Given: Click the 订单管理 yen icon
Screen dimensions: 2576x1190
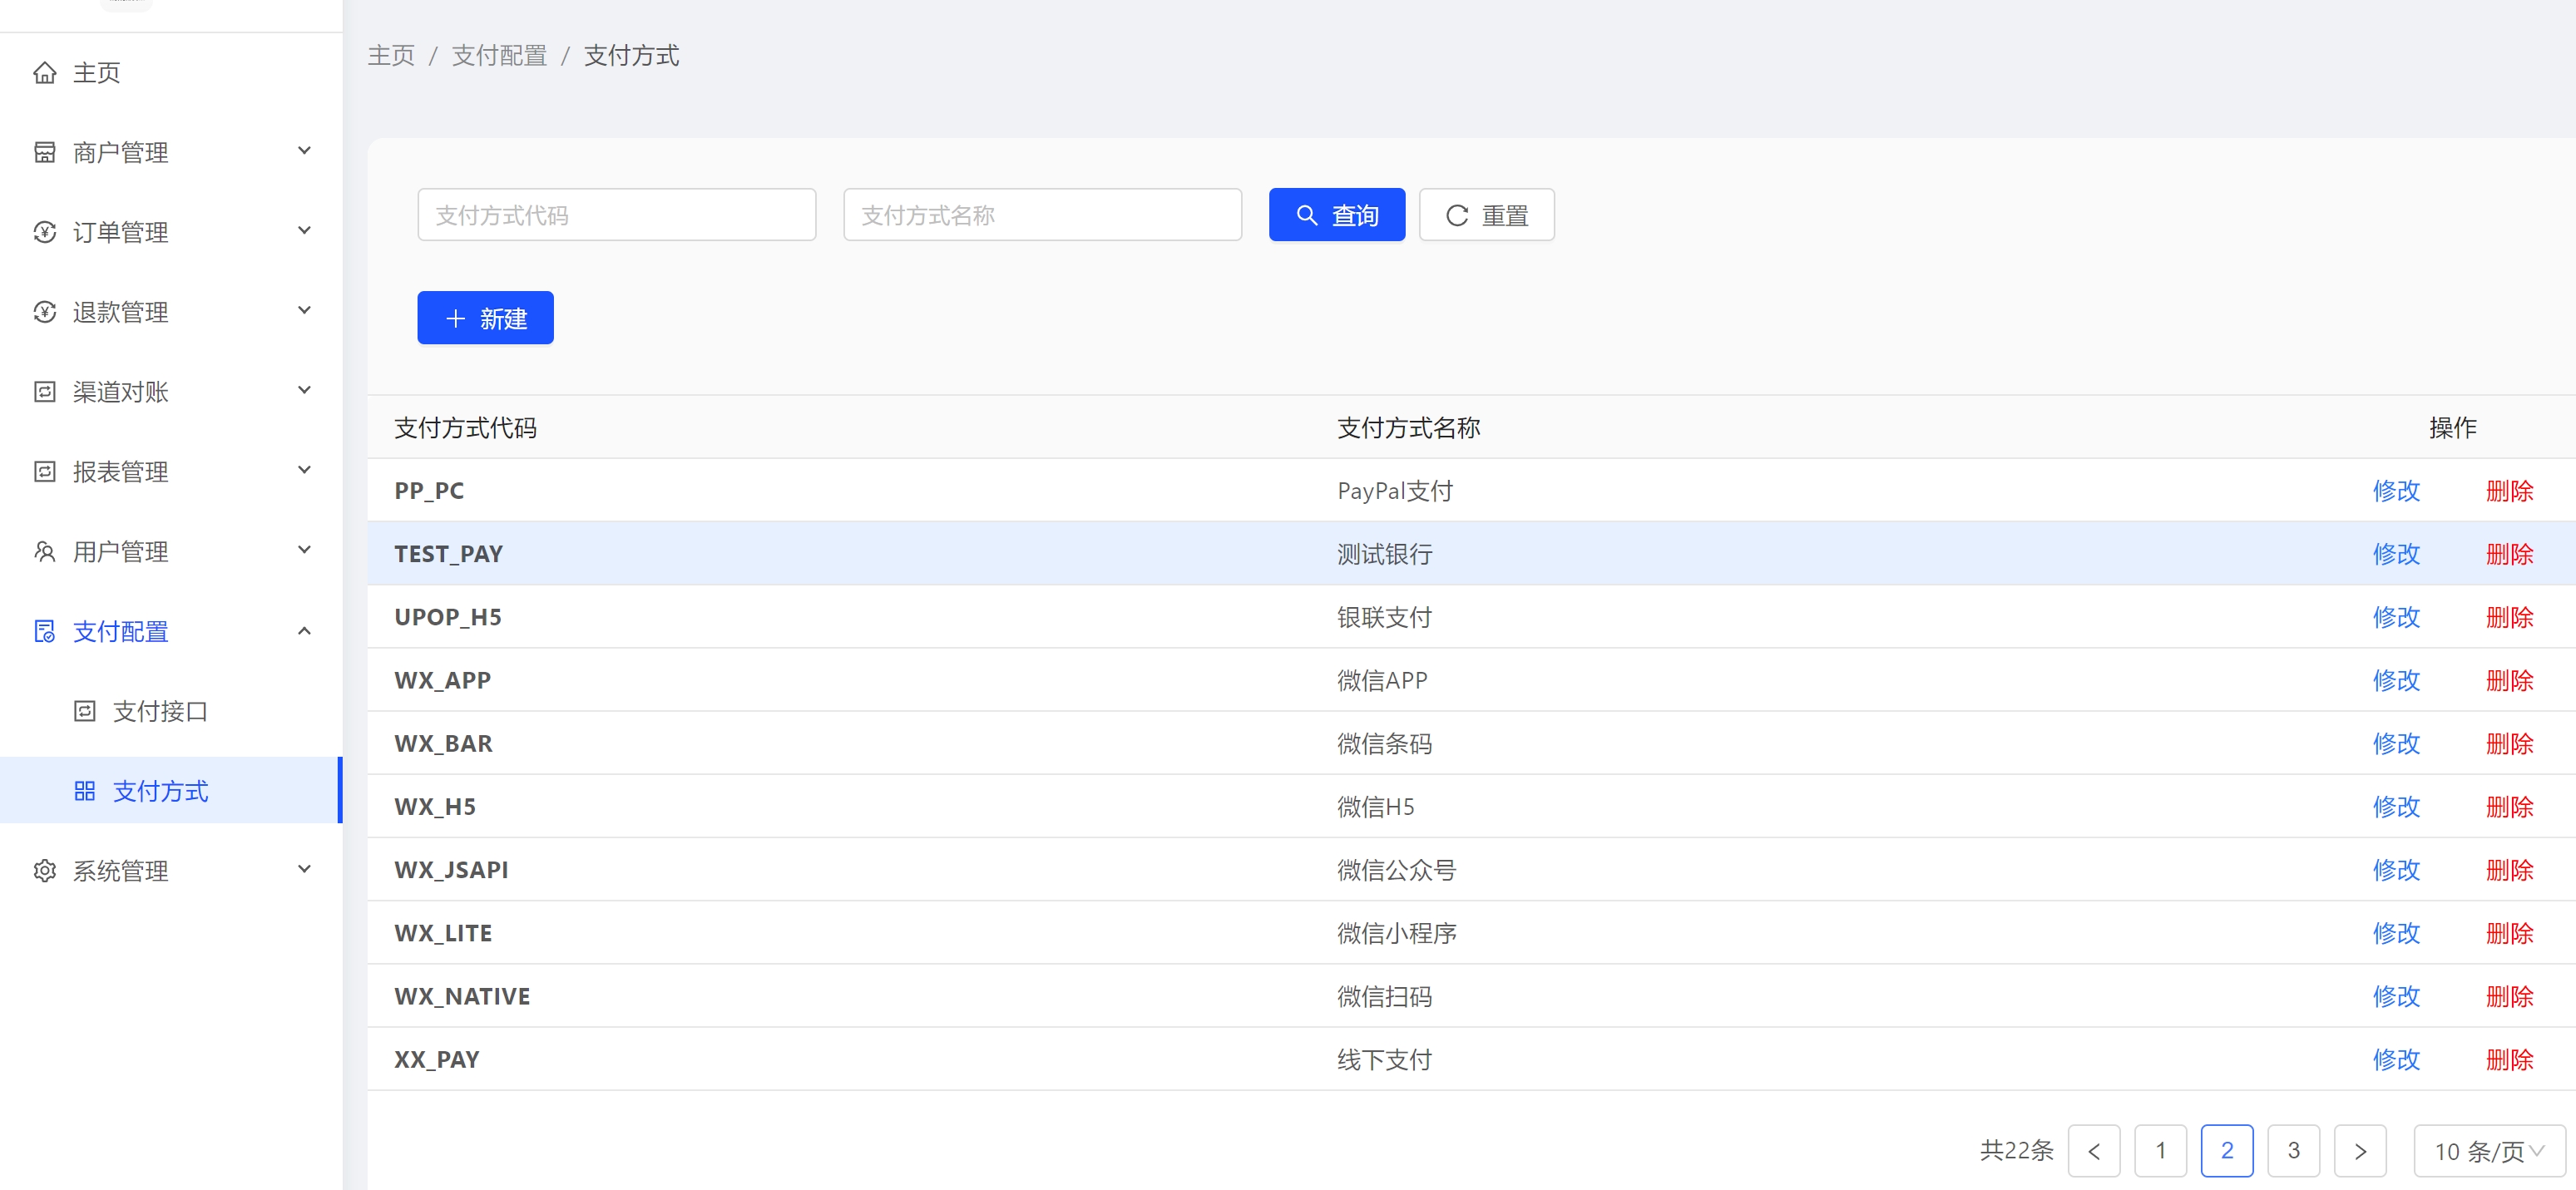Looking at the screenshot, I should point(45,233).
